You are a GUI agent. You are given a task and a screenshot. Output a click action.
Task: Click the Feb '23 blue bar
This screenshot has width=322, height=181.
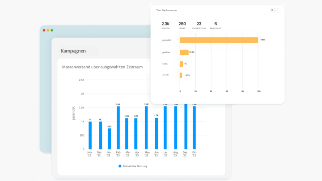[x=118, y=128]
